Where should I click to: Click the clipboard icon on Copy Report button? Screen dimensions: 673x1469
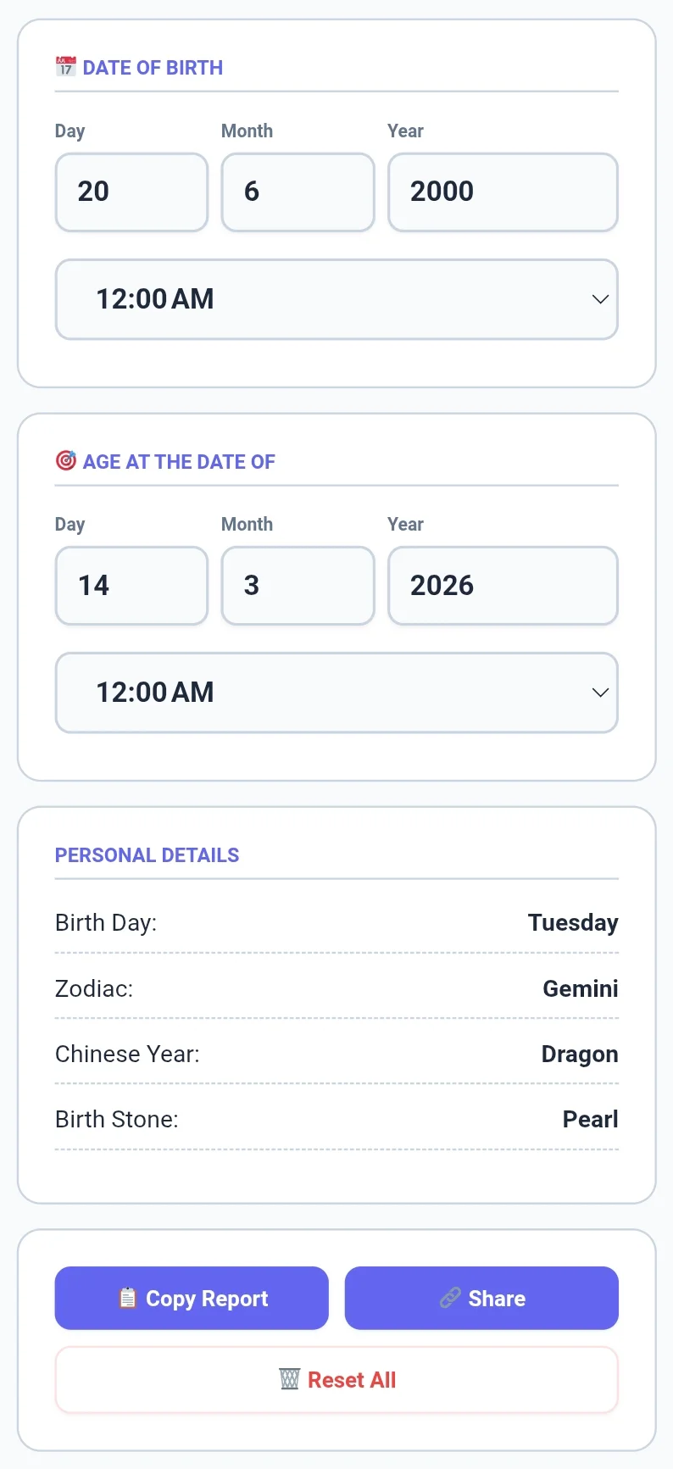(128, 1298)
